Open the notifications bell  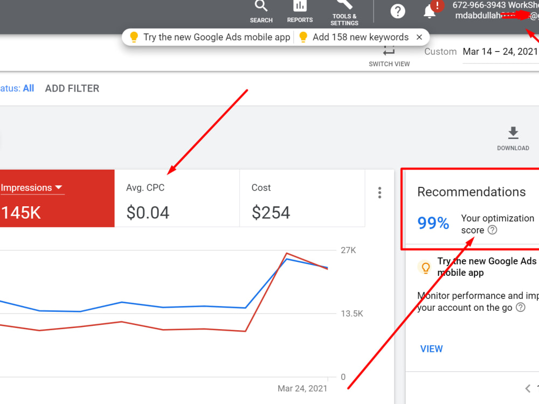pos(430,11)
